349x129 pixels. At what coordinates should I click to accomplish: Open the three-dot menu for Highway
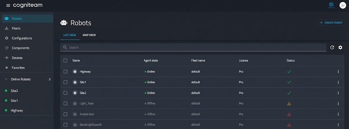tap(338, 72)
